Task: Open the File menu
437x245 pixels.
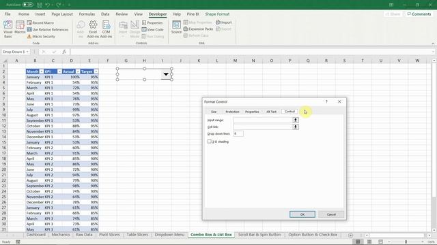Action: [x=8, y=14]
